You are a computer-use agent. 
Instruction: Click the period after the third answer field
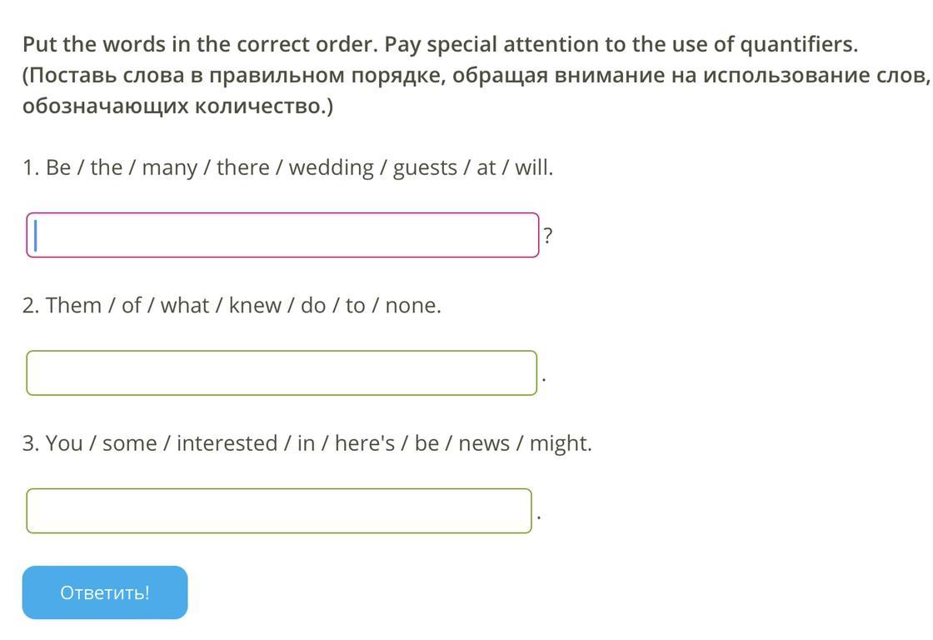[539, 517]
